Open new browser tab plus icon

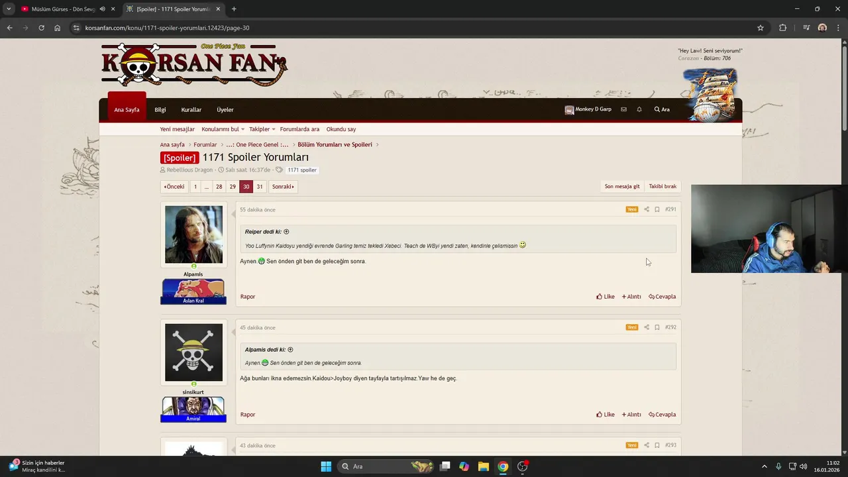[234, 9]
